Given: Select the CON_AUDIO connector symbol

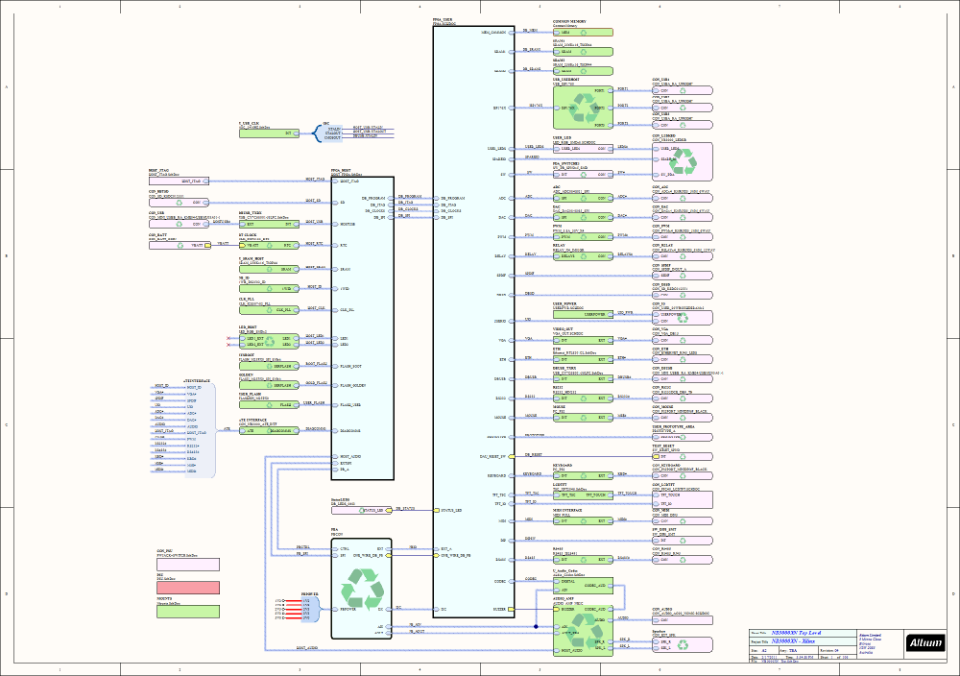Looking at the screenshot, I should click(682, 619).
